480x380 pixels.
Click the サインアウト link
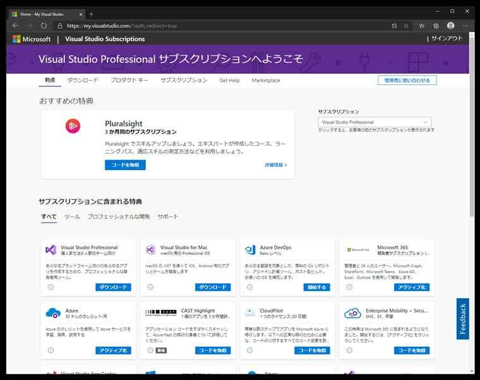click(x=447, y=38)
